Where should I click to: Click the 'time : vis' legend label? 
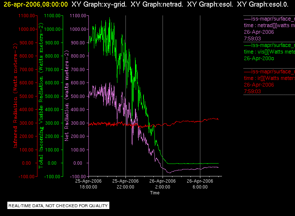tap(269, 52)
